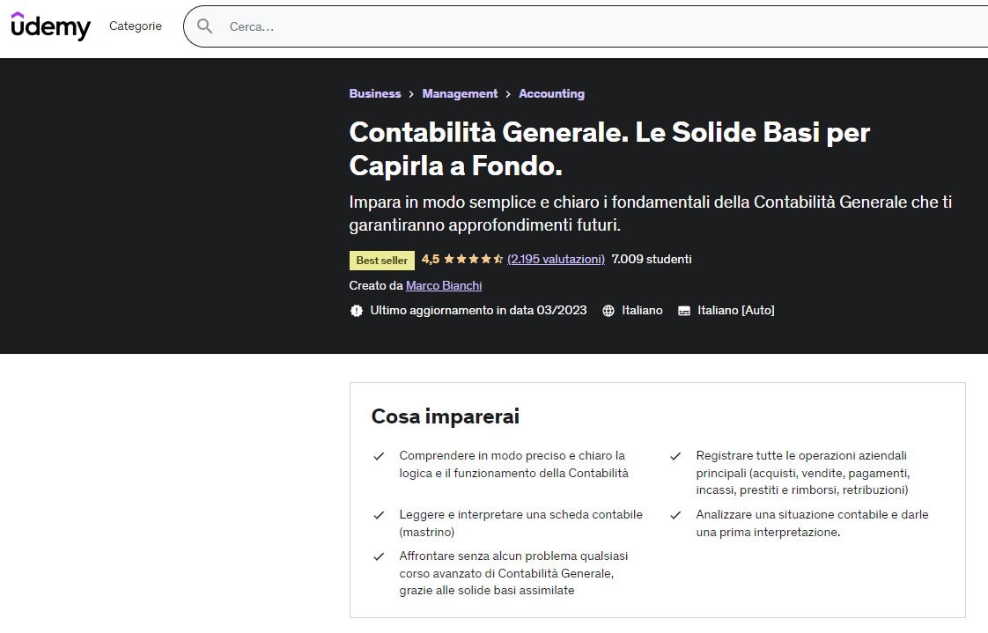Click checkmark beside 'Affrontare senza alcun problema'
Viewport: 988px width, 633px height.
(x=379, y=556)
